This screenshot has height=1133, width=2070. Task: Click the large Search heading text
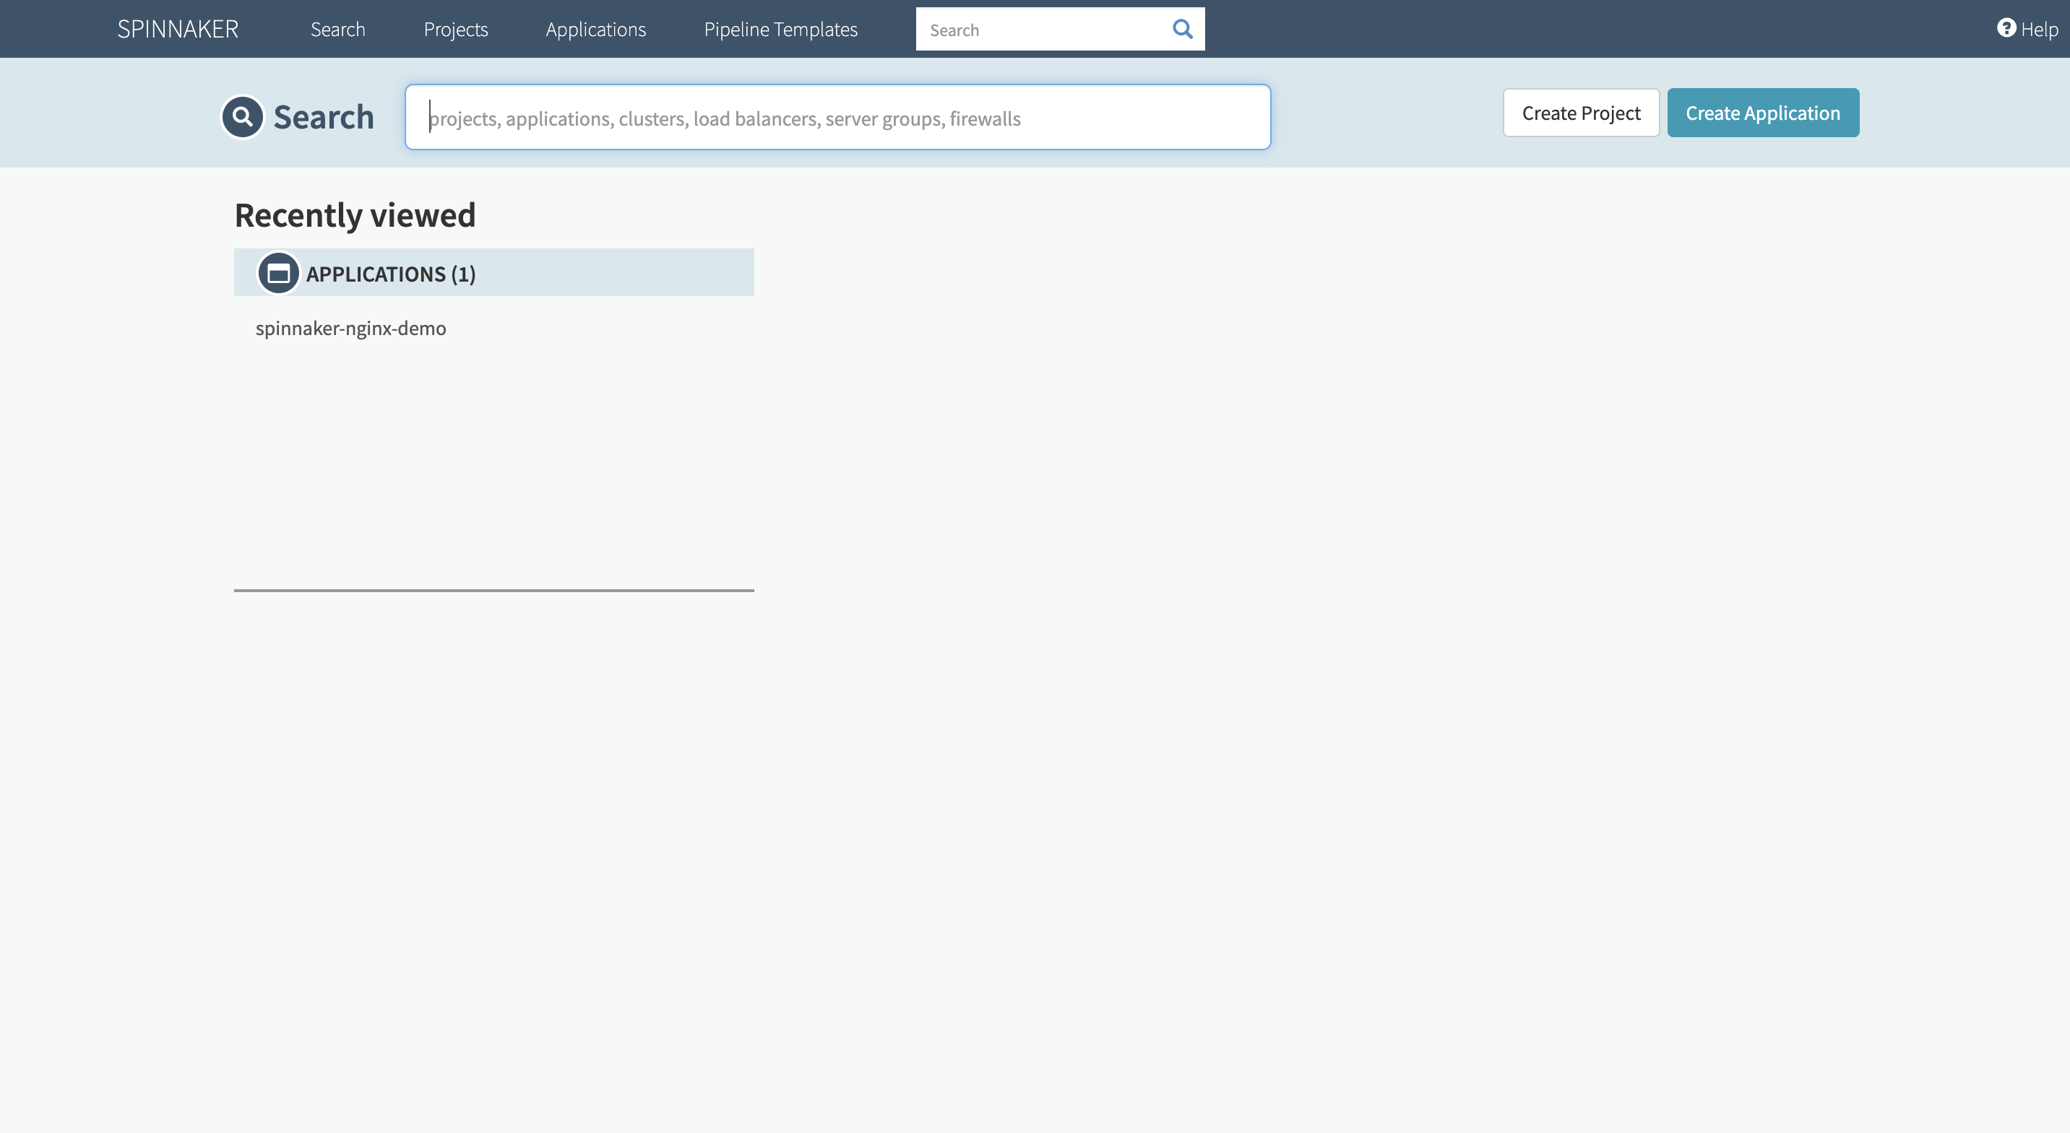(x=323, y=117)
